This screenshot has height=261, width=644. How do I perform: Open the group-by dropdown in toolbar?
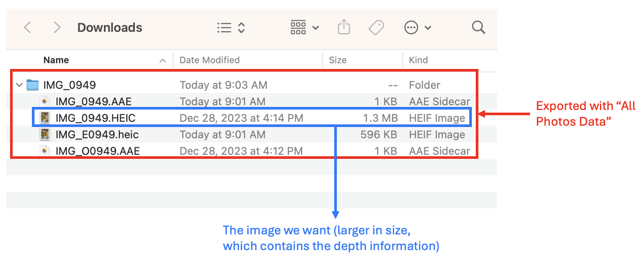[305, 28]
